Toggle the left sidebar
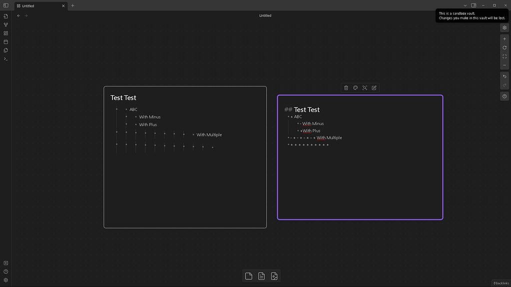511x287 pixels. 6,5
